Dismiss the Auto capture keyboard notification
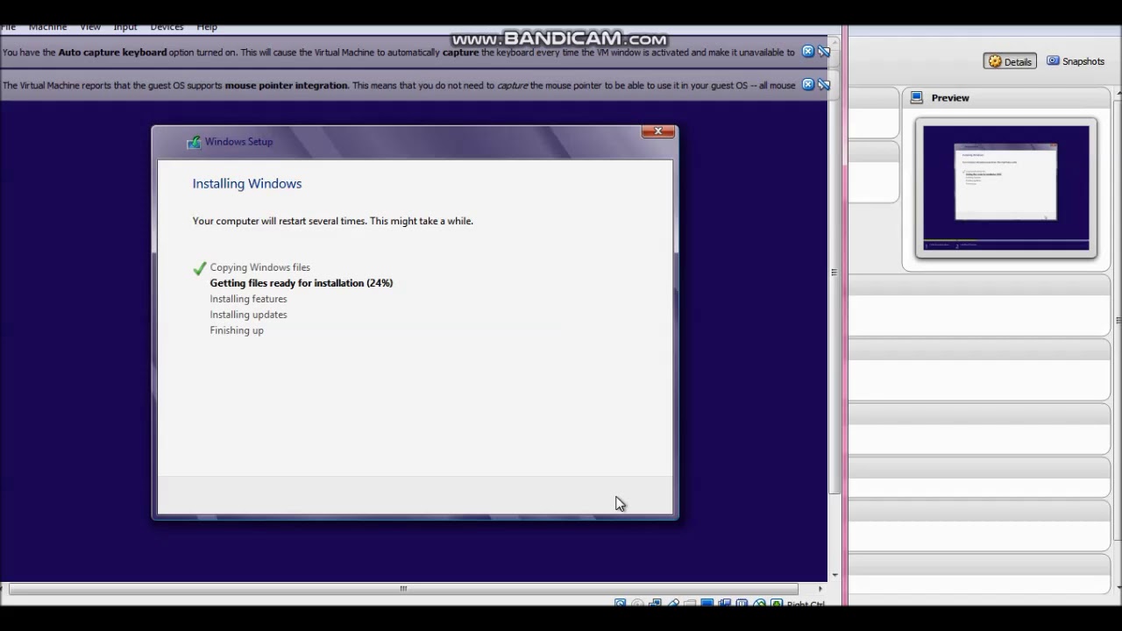Screen dimensions: 1122x631 (808, 52)
